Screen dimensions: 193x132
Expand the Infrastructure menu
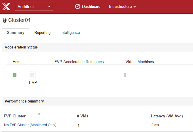click(x=122, y=7)
